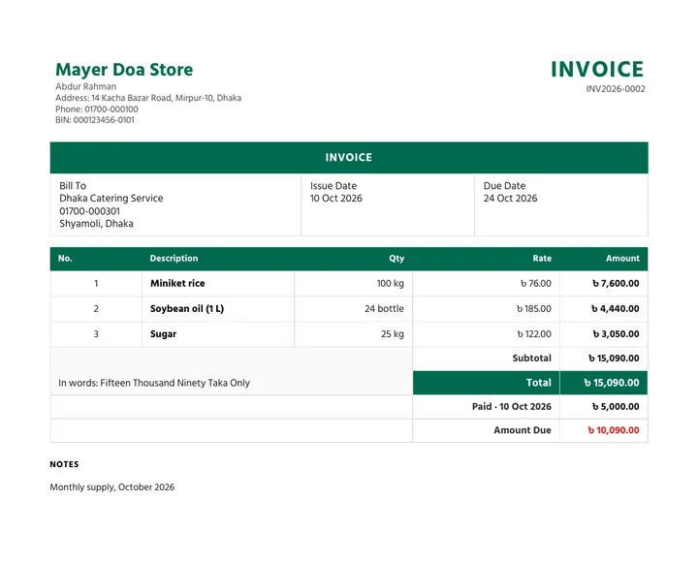Select the client name Dhaka Catering Service
Viewport: 698px width, 563px height.
(x=111, y=198)
